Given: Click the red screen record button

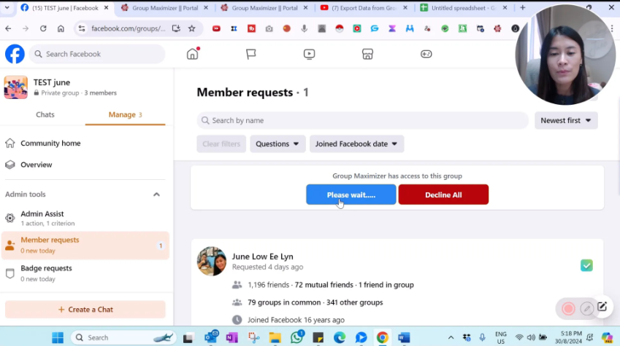Looking at the screenshot, I should 568,309.
